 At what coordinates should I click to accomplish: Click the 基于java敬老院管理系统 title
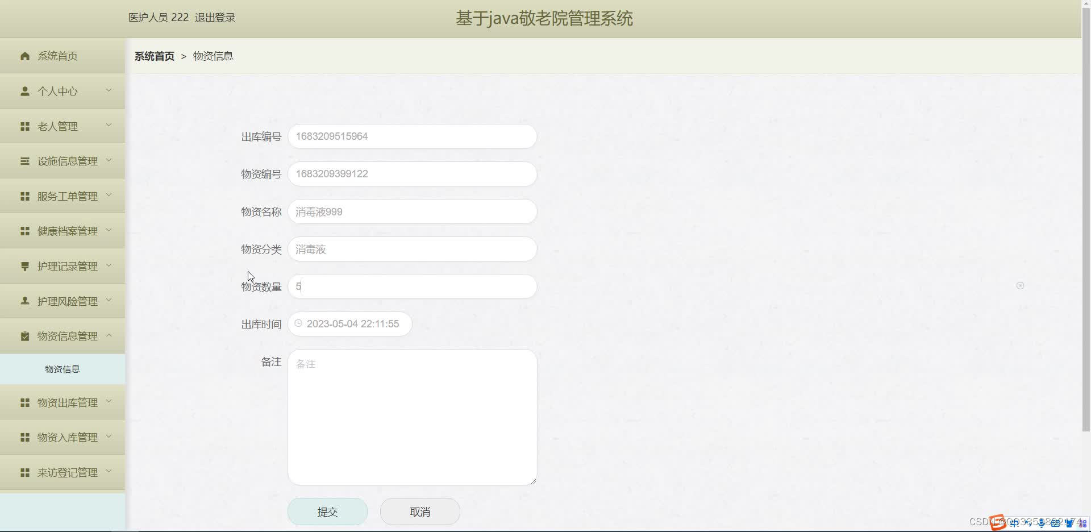pyautogui.click(x=544, y=18)
